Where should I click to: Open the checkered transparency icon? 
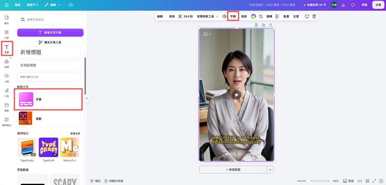click(x=278, y=16)
